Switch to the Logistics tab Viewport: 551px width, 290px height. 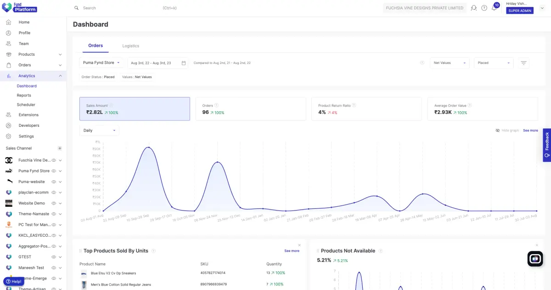[x=130, y=46]
